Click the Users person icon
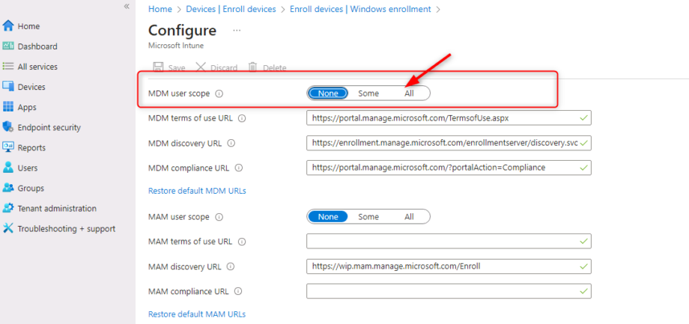Image resolution: width=689 pixels, height=324 pixels. [8, 168]
